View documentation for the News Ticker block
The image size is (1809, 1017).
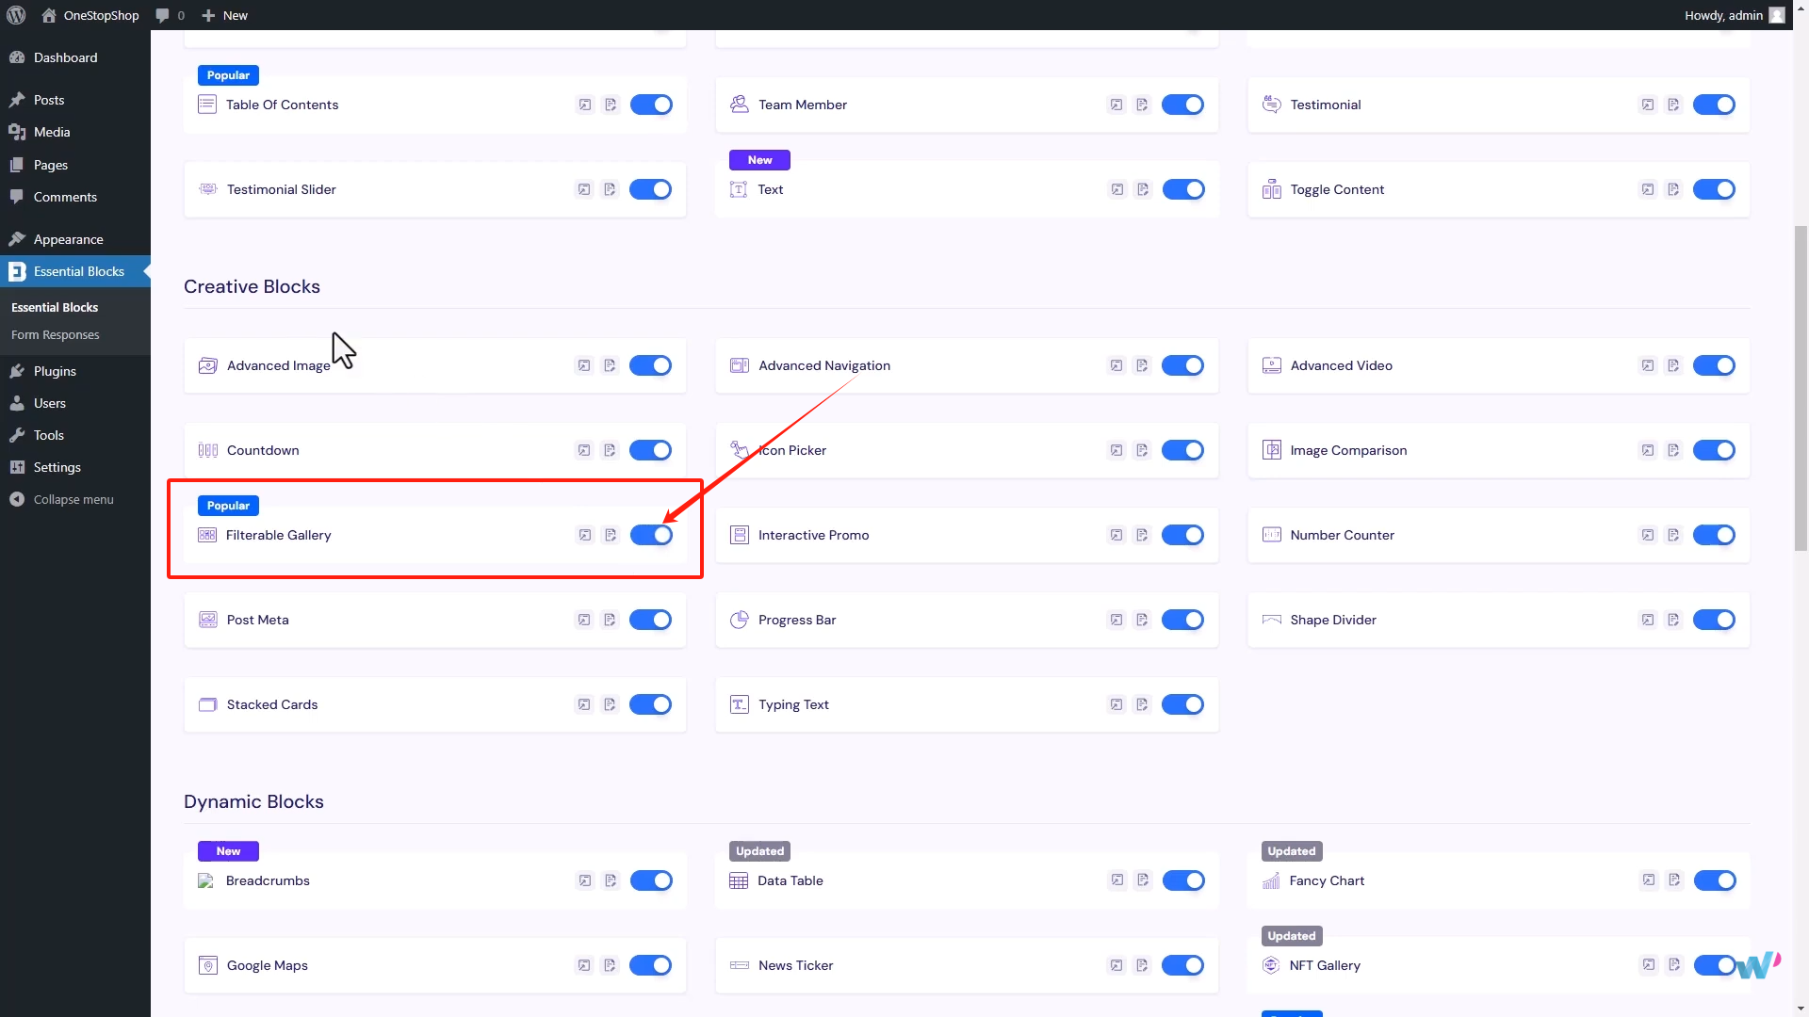coord(1143,965)
